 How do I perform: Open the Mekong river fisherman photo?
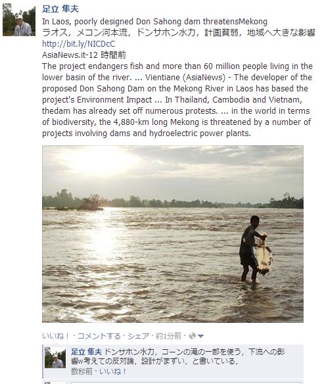click(x=173, y=234)
